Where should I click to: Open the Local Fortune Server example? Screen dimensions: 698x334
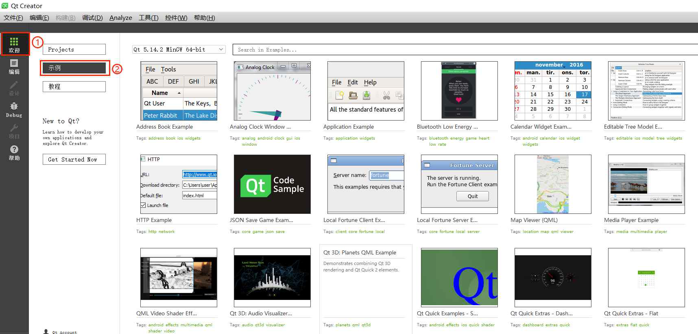tap(459, 184)
